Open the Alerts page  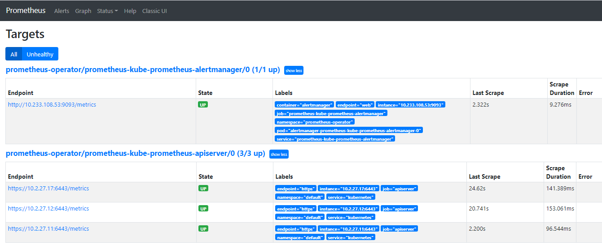pyautogui.click(x=62, y=11)
